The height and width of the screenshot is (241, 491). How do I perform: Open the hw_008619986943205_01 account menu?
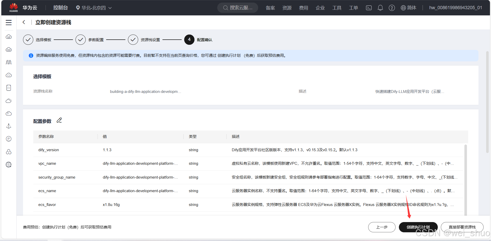[456, 8]
